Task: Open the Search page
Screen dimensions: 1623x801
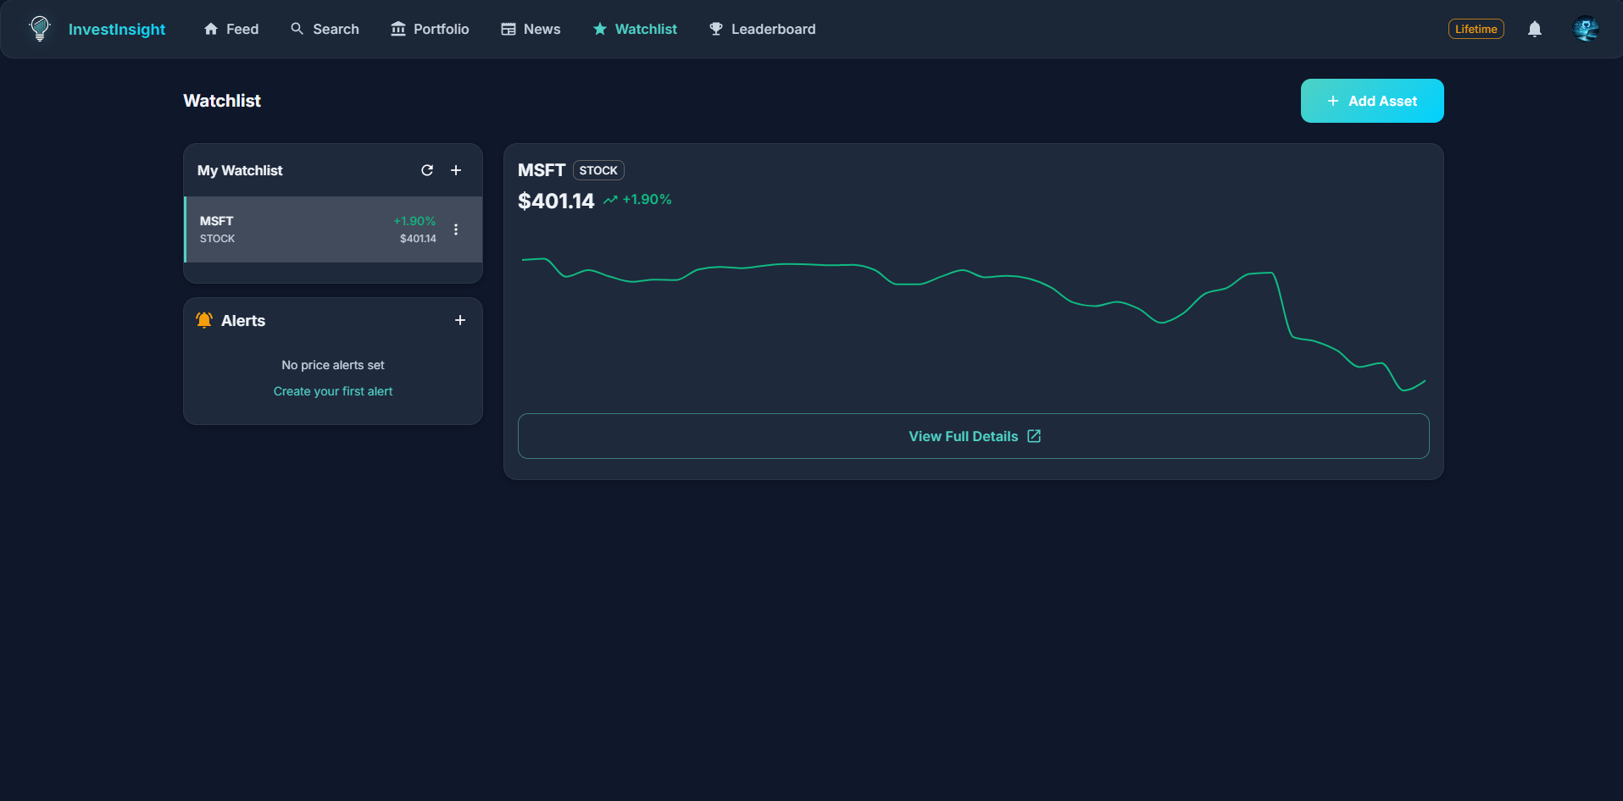Action: (x=325, y=29)
